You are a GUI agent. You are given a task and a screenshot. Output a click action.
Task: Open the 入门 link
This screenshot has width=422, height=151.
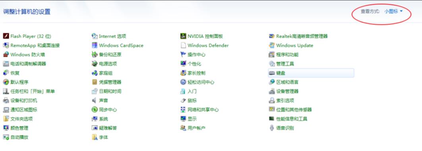coord(192,91)
